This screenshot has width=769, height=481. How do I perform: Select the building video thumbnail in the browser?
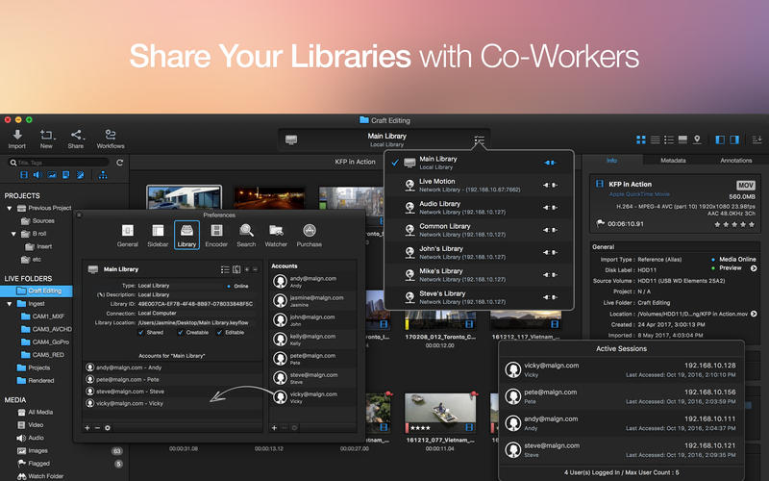184,197
